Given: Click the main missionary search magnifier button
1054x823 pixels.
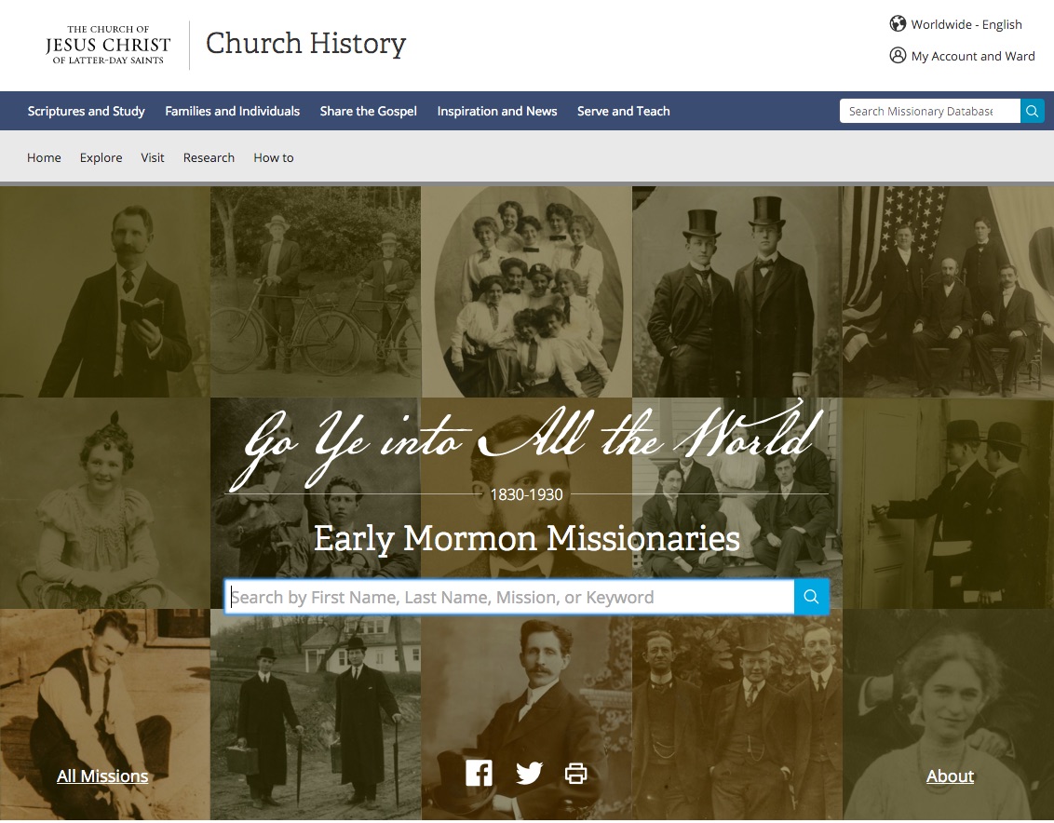Looking at the screenshot, I should [x=811, y=597].
